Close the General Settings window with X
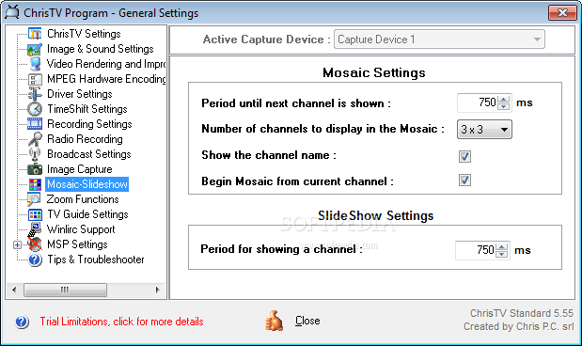The height and width of the screenshot is (346, 582). (x=562, y=12)
